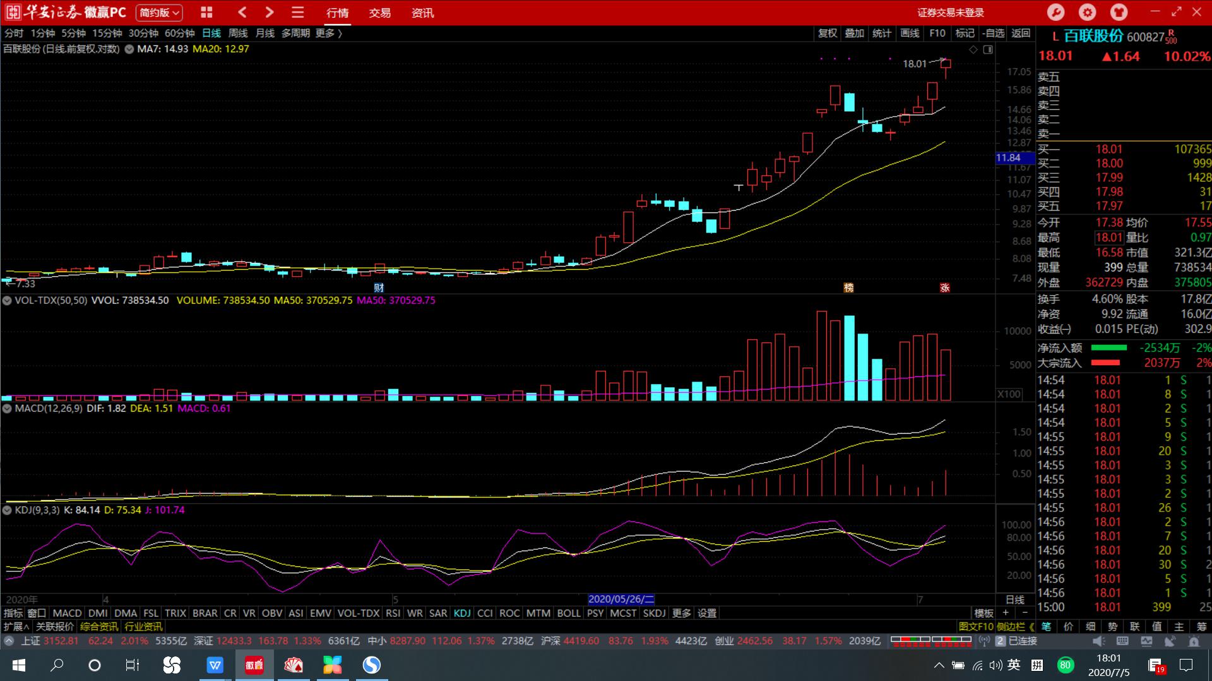Open the gear settings icon in title bar
Viewport: 1212px width, 681px height.
pyautogui.click(x=1087, y=12)
